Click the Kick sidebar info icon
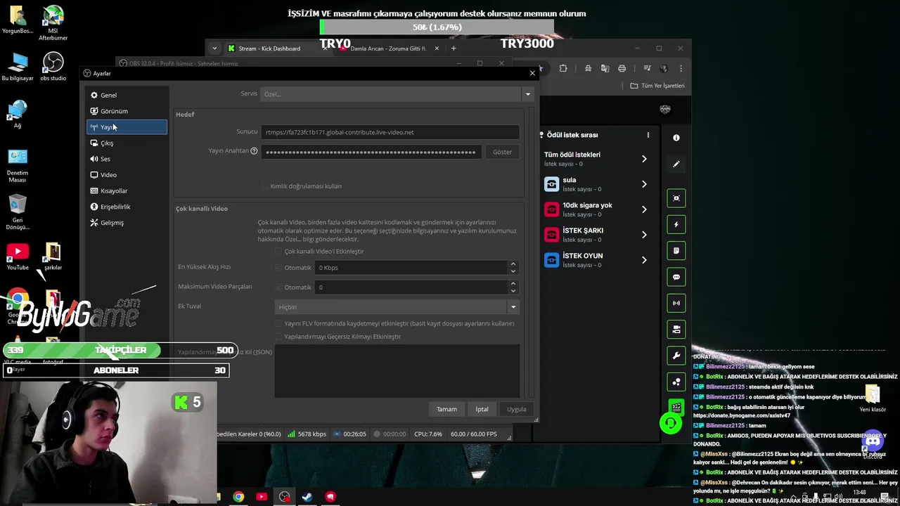Viewport: 900px width, 506px height. tap(676, 138)
